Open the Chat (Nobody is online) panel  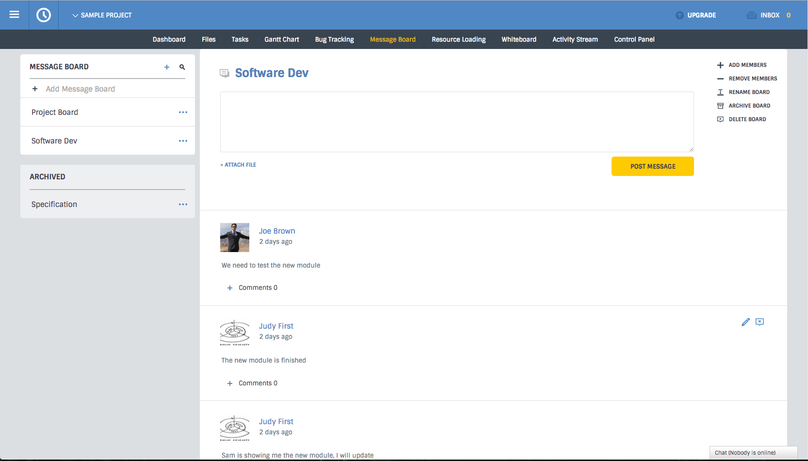tap(753, 453)
